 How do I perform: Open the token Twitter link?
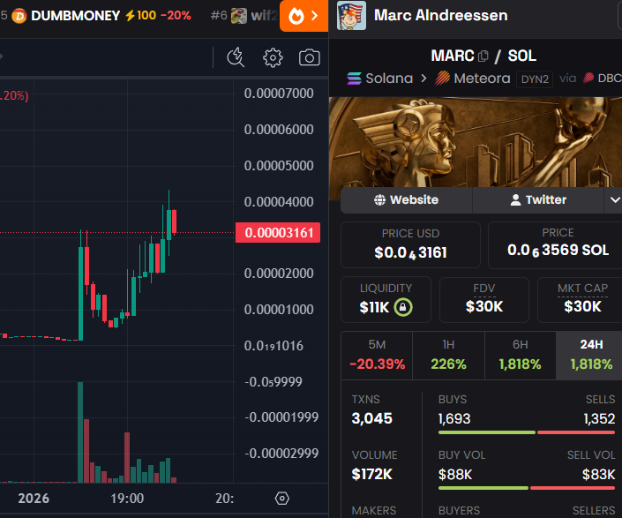point(538,200)
